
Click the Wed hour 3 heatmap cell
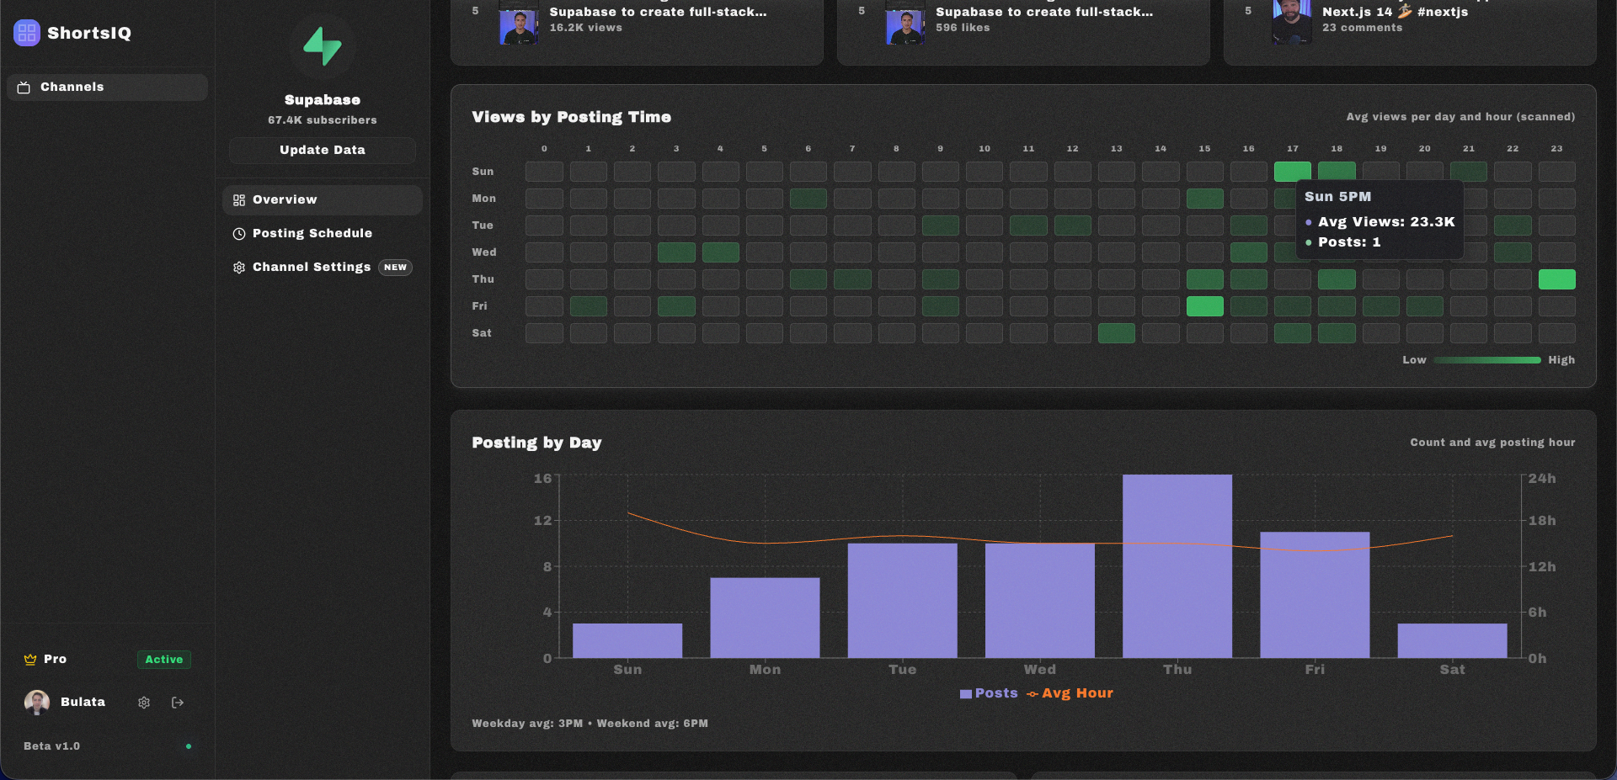[676, 252]
